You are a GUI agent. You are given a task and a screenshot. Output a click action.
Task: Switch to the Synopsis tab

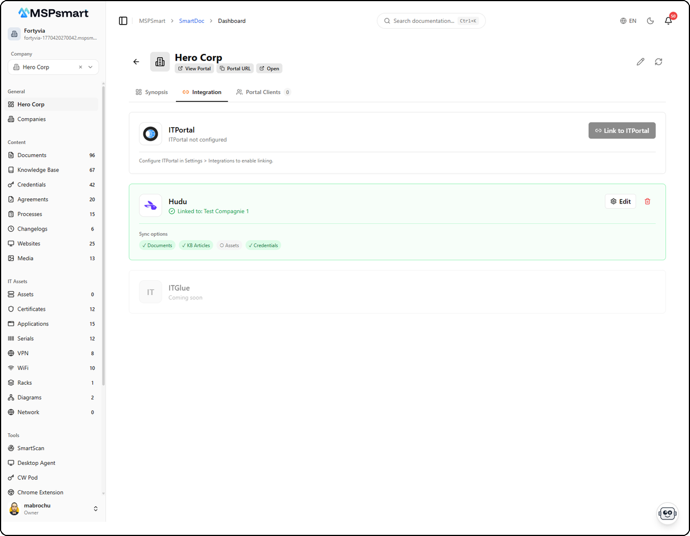tap(151, 92)
